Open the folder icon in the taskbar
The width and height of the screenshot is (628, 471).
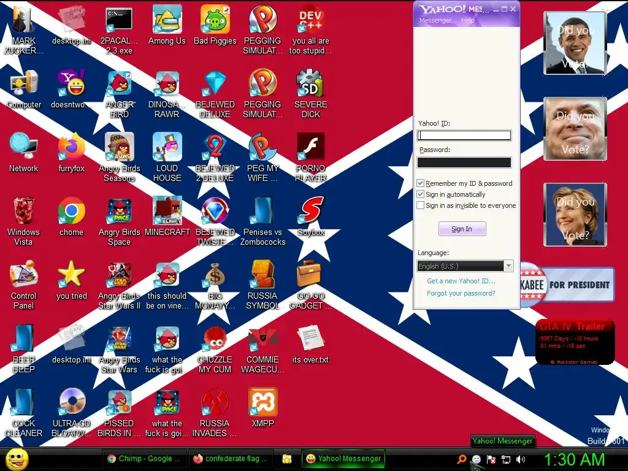tap(287, 459)
